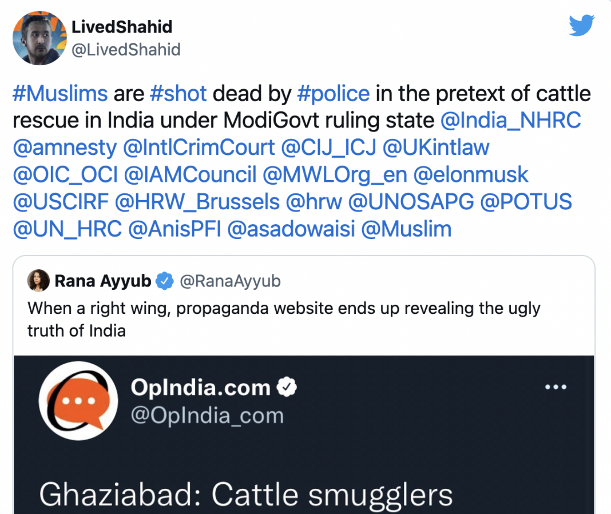The height and width of the screenshot is (514, 611).
Task: Visit the @amnesty profile mention
Action: (x=65, y=148)
